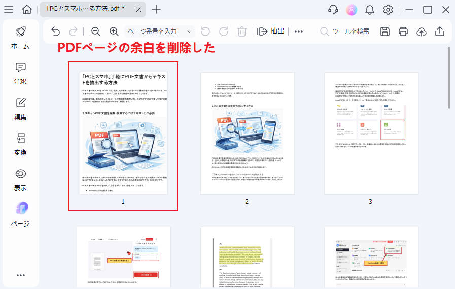Click page number label 3
The image size is (455, 289).
pyautogui.click(x=371, y=201)
